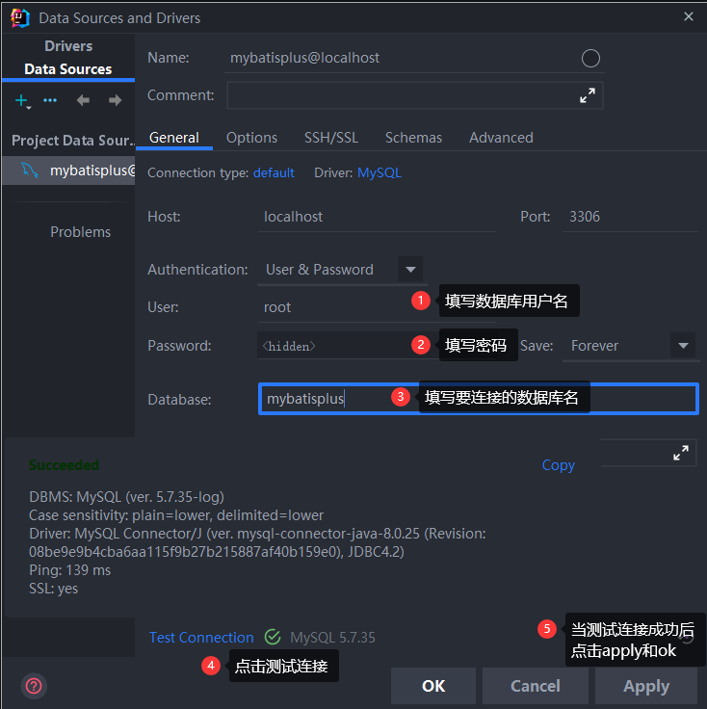The width and height of the screenshot is (707, 709).
Task: Open the more actions ellipsis icon
Action: [50, 100]
